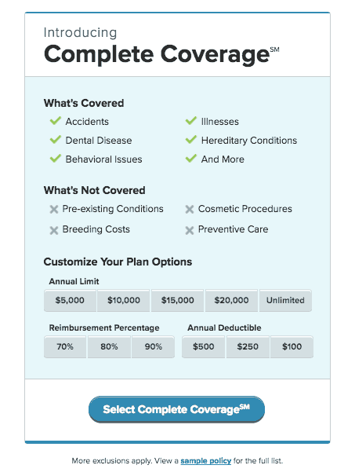The image size is (355, 476).
Task: Choose the $500 annual deductible
Action: coord(204,346)
